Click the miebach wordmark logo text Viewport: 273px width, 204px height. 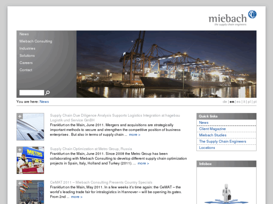pos(228,18)
